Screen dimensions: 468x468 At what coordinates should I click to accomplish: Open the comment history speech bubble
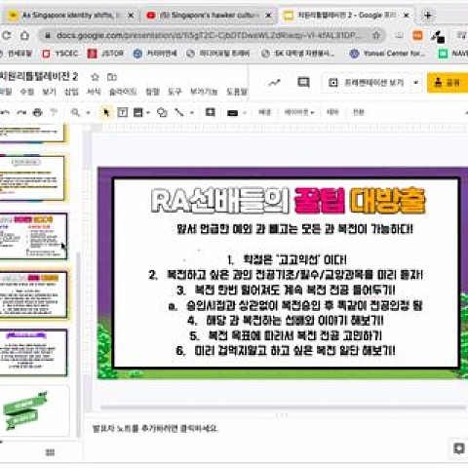click(x=303, y=83)
